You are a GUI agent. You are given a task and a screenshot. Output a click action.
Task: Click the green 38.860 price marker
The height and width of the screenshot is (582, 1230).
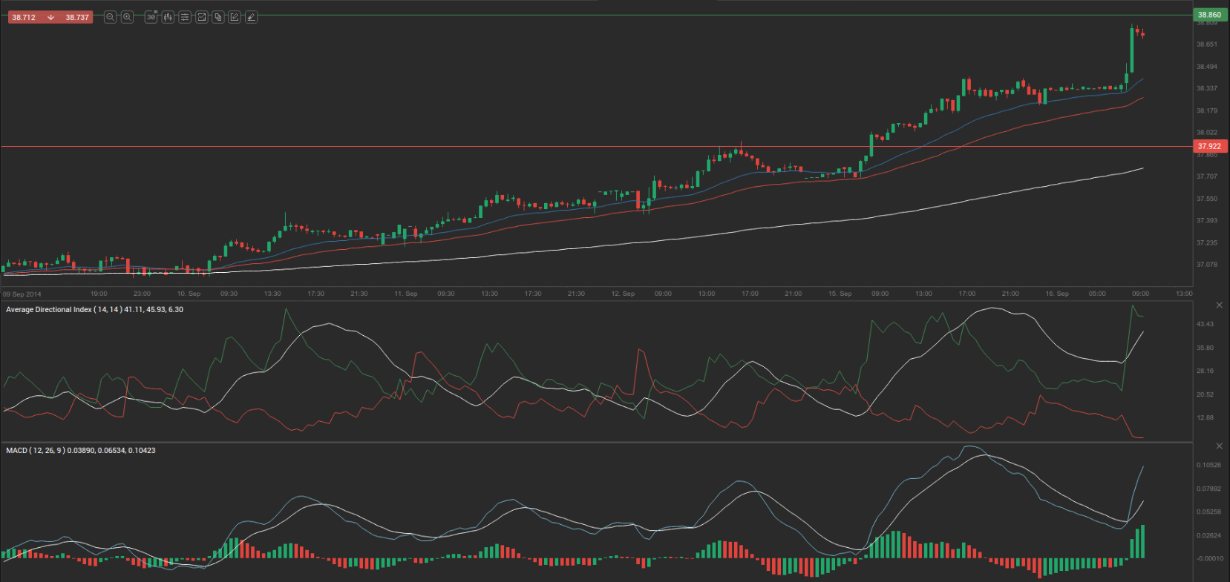coord(1209,15)
